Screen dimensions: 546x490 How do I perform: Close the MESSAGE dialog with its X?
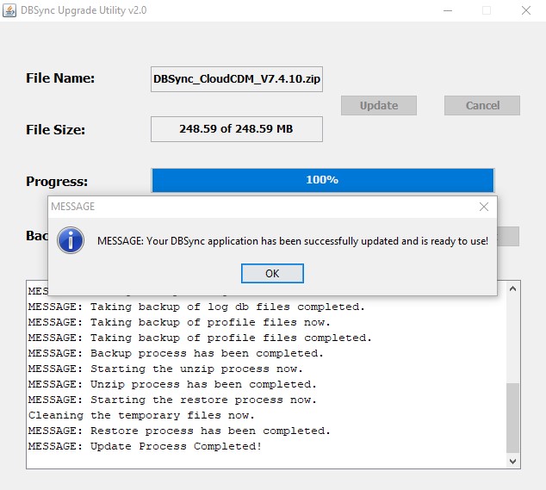pos(484,207)
